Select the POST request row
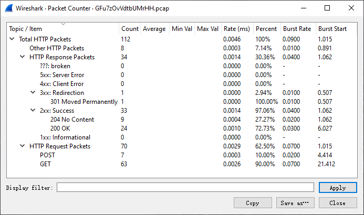The width and height of the screenshot is (364, 215). pyautogui.click(x=182, y=155)
